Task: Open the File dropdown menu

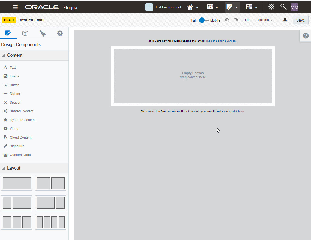Action: [249, 20]
